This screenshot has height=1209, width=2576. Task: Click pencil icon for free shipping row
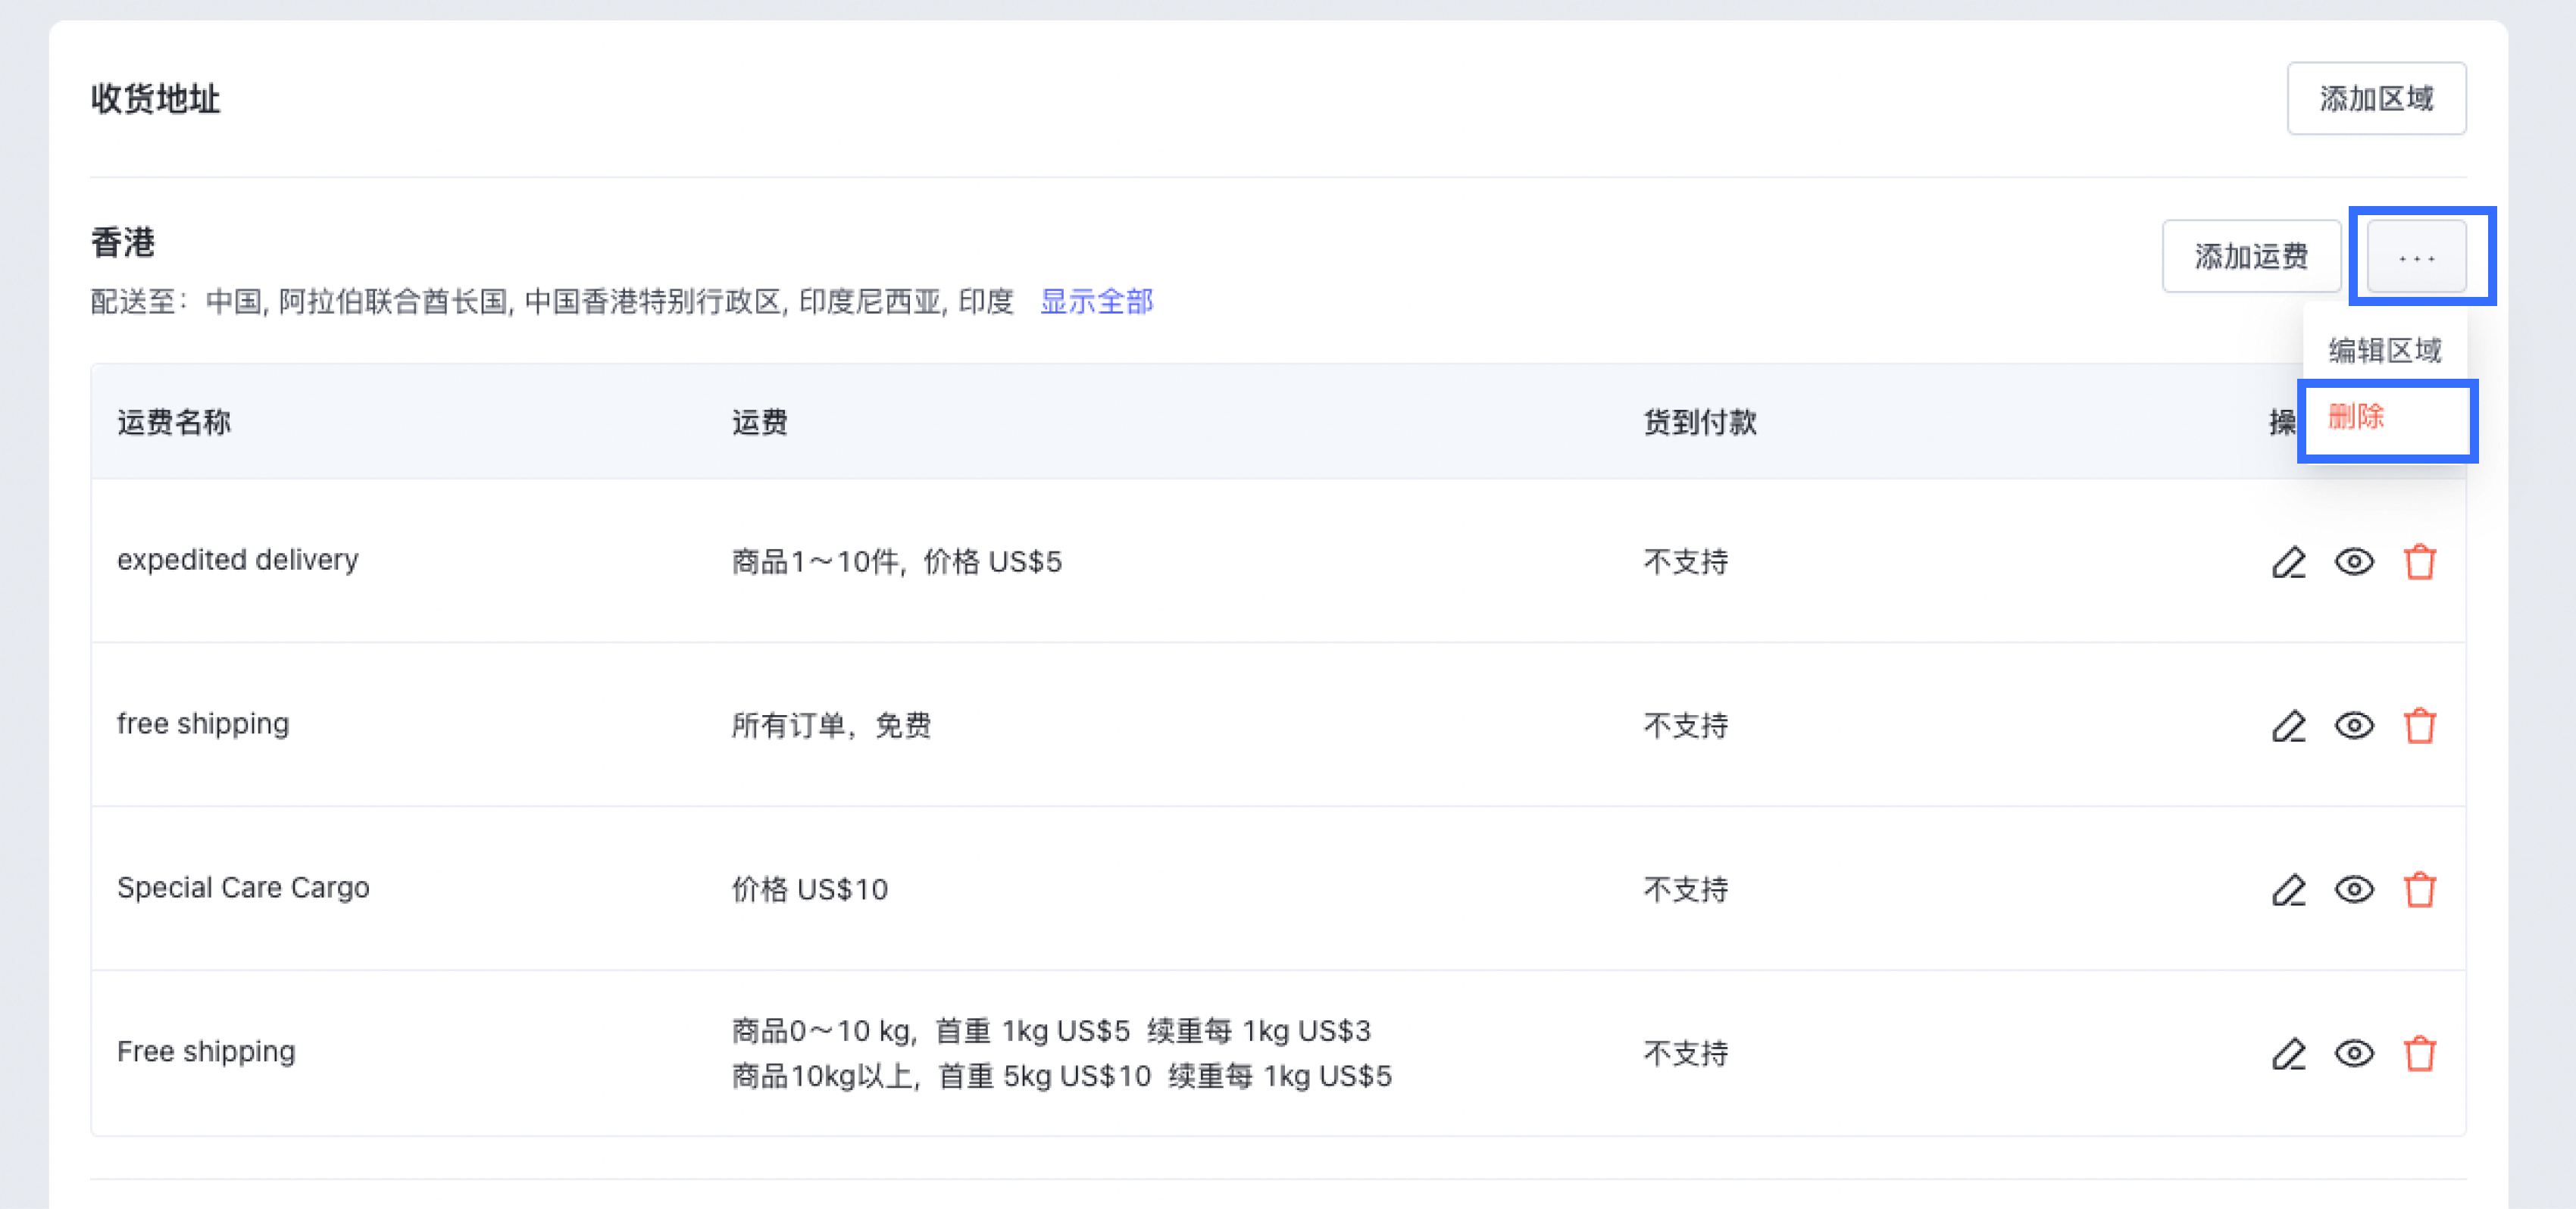2288,726
